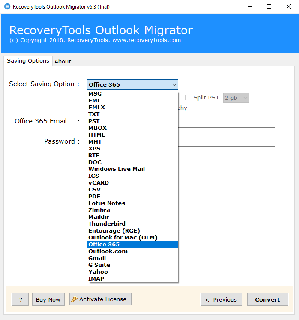Click the RecoveryTools app icon in title bar
Screen dimensions: 299x320
point(7,6)
